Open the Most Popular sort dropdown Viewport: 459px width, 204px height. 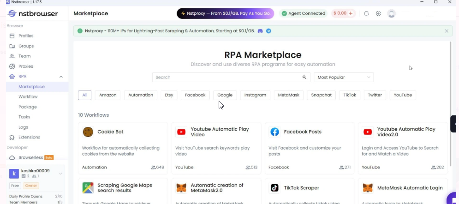[x=344, y=78]
